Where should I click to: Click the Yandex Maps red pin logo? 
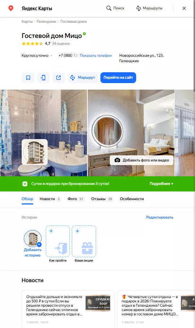click(11, 8)
